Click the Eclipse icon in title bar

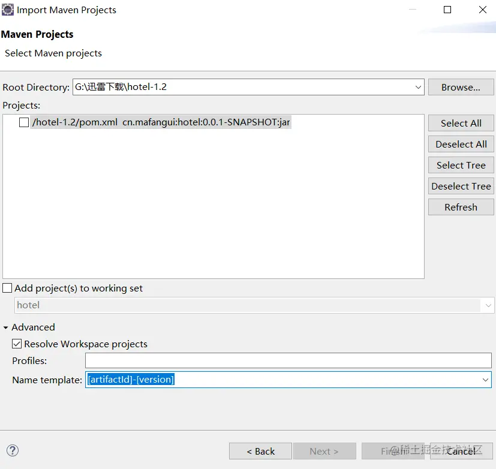click(x=8, y=10)
